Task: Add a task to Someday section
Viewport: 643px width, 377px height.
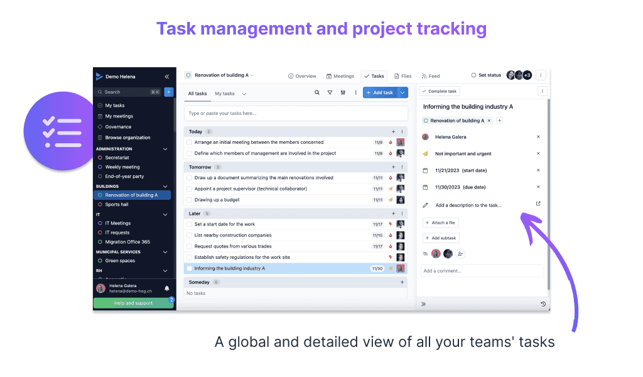Action: point(402,282)
